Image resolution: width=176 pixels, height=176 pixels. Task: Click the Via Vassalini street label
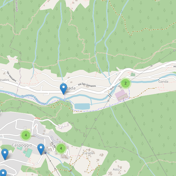pyautogui.click(x=11, y=76)
